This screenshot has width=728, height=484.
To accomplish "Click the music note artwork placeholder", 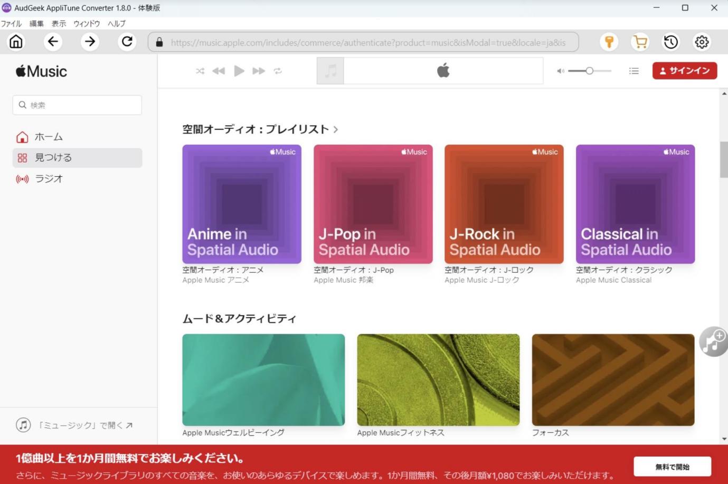I will [x=330, y=71].
